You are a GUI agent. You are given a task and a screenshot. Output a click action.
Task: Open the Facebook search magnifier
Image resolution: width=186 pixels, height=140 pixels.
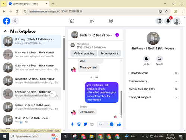pos(15,21)
